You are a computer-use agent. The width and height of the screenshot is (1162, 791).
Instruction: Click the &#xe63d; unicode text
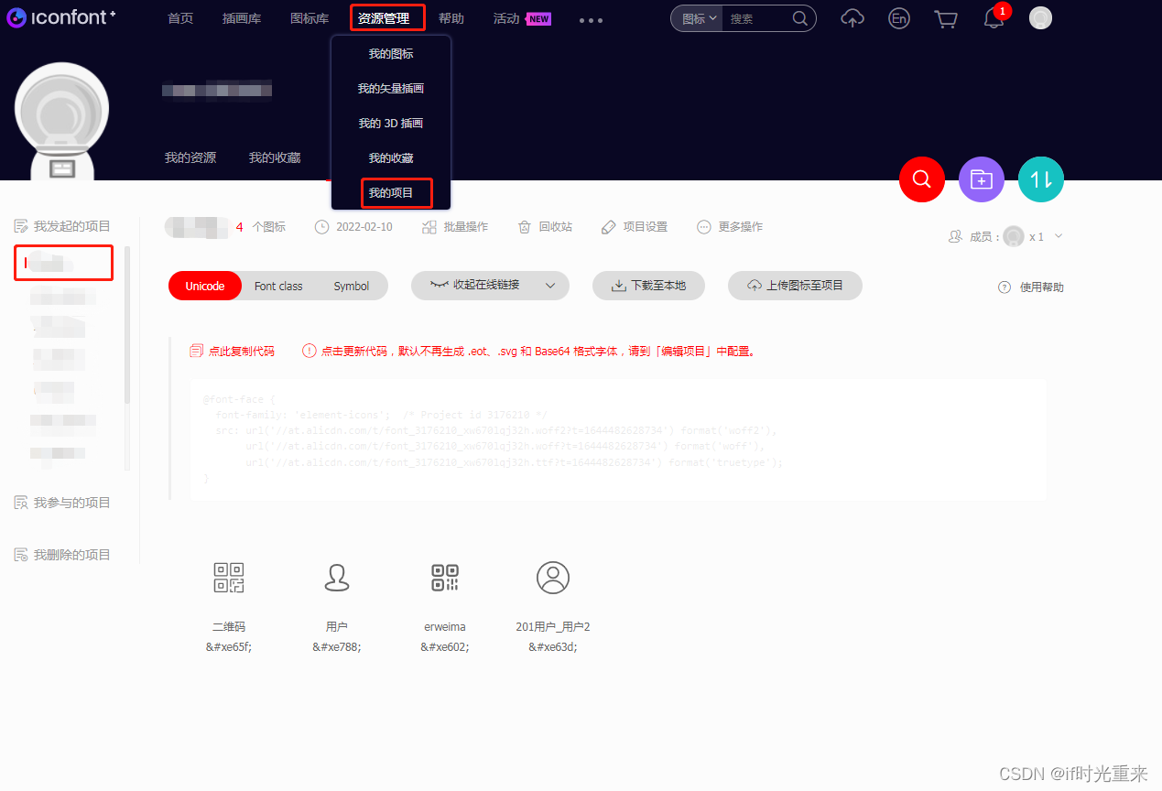[553, 646]
